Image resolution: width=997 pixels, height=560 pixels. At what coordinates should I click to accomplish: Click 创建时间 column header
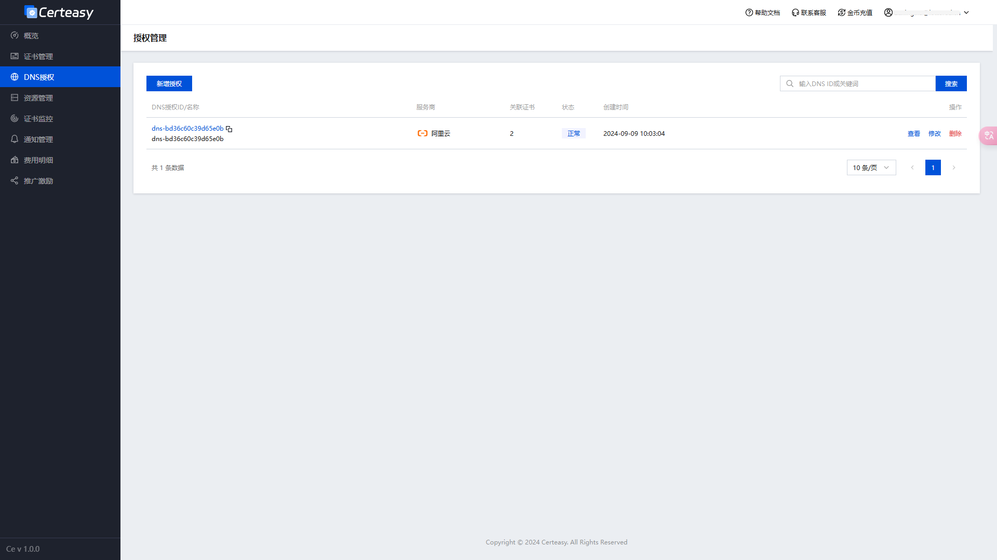pos(616,107)
